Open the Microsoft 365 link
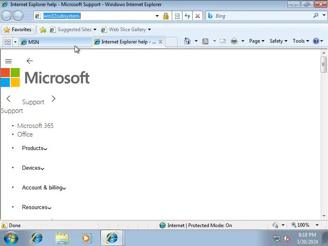This screenshot has height=246, width=328. (x=35, y=126)
